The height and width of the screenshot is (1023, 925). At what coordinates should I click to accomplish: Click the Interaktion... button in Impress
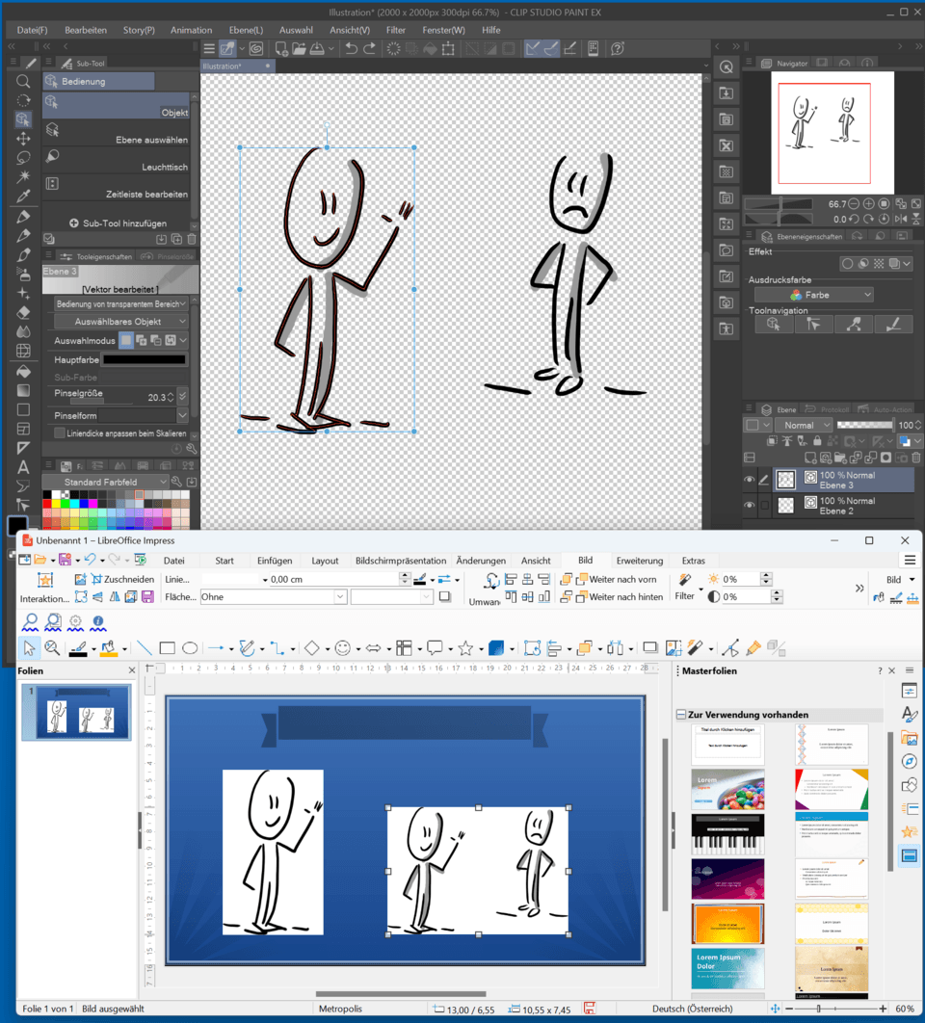tap(44, 588)
